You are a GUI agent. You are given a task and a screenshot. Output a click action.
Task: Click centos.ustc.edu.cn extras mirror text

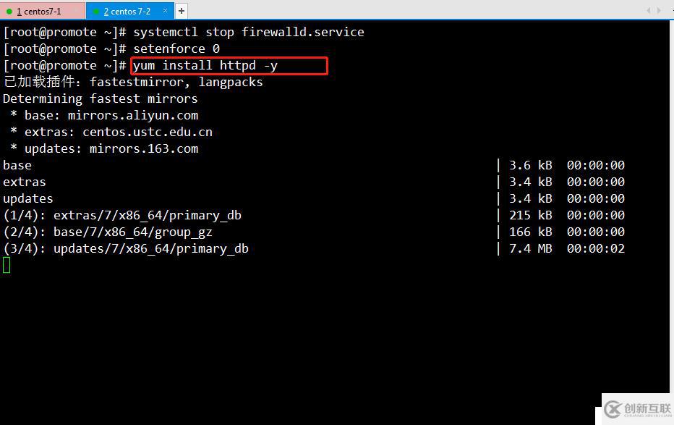click(147, 132)
